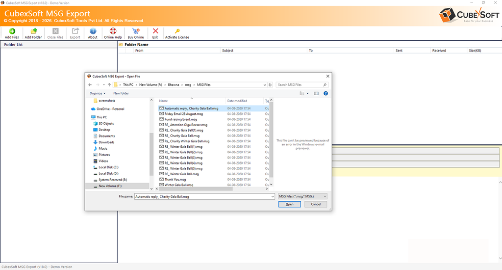
Task: Go up one folder level arrow
Action: click(109, 84)
